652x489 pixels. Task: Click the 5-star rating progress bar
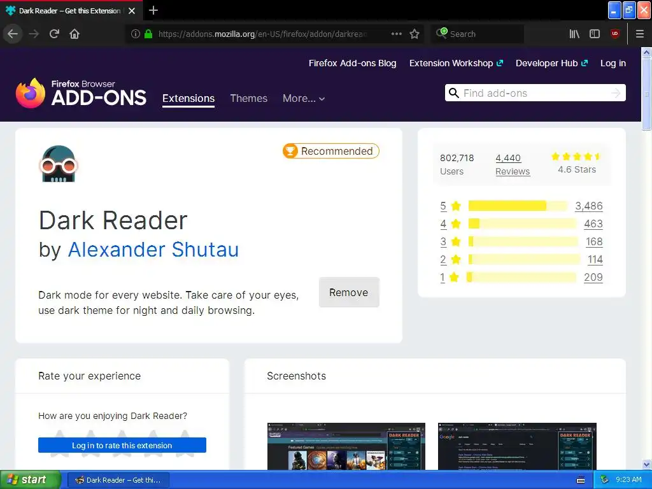click(518, 206)
